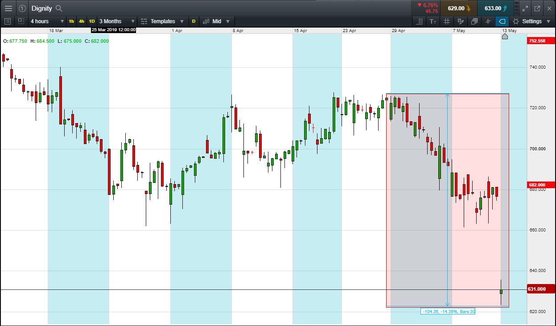Open the hamburger main menu
Screen dimensions: 556x326
8,8
